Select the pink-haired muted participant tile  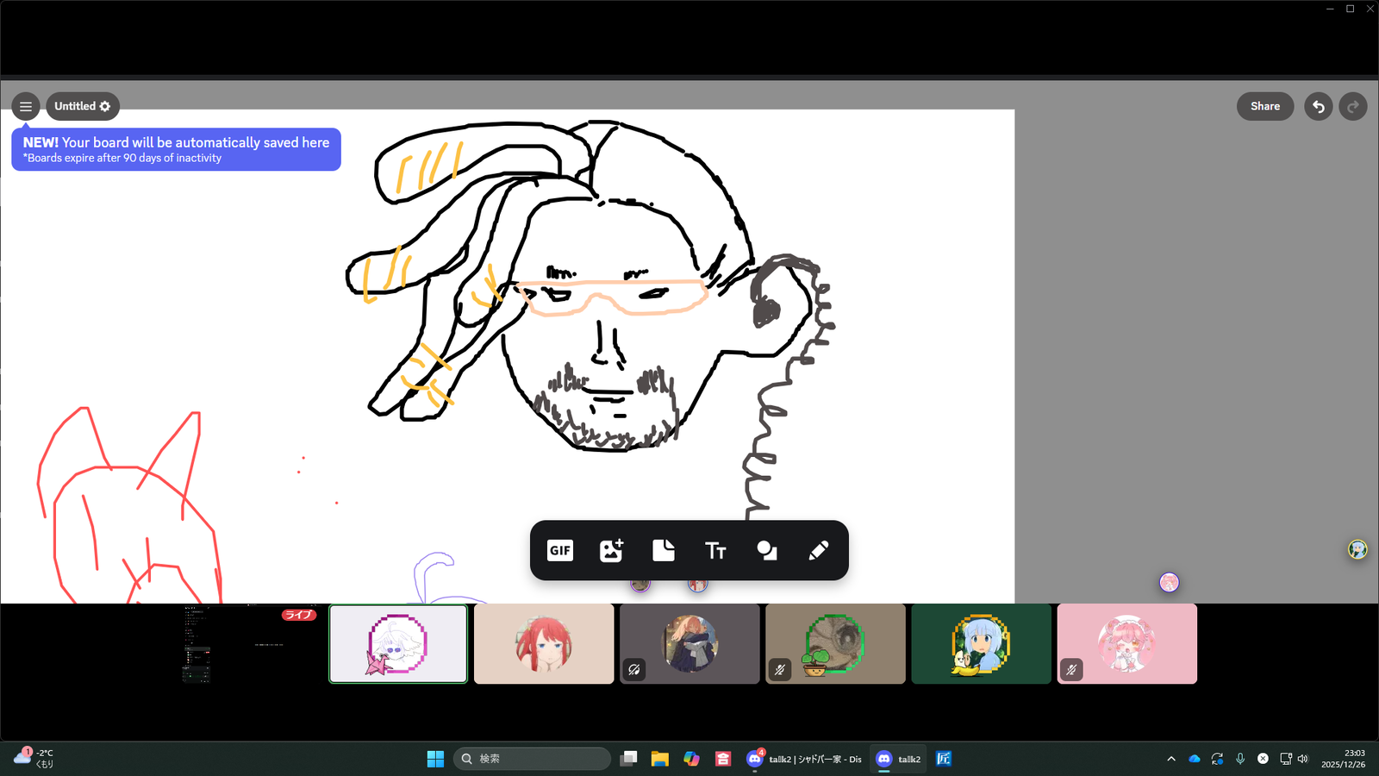1126,644
